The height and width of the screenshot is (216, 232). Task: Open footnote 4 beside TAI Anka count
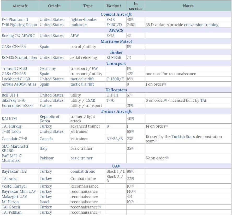coord(132,178)
